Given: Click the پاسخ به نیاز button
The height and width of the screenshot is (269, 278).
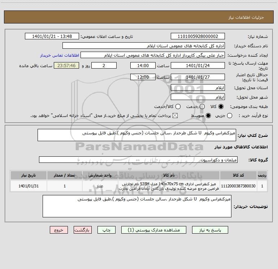Looking at the screenshot, I should [x=210, y=230].
